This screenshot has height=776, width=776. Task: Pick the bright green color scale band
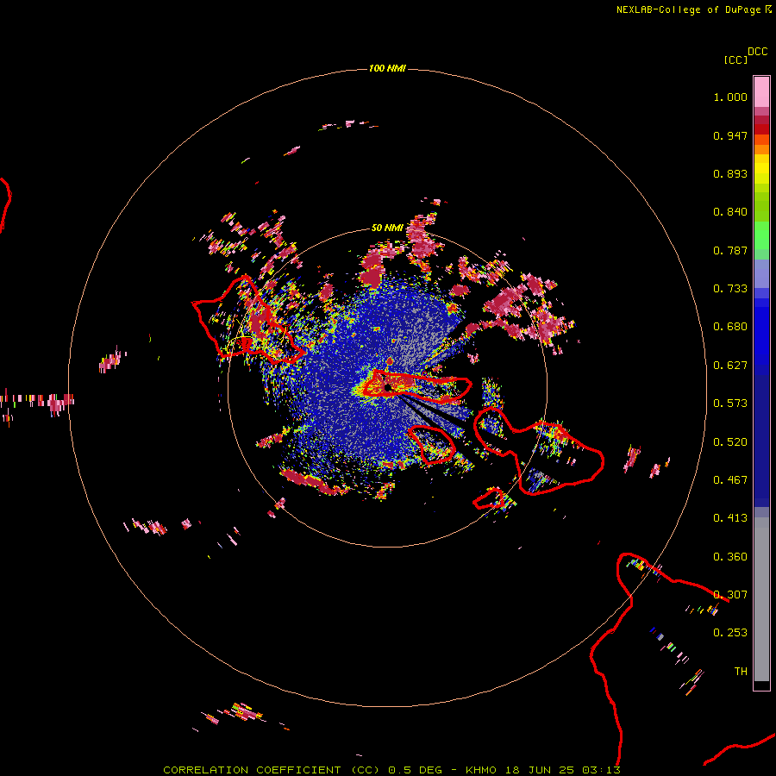[761, 235]
